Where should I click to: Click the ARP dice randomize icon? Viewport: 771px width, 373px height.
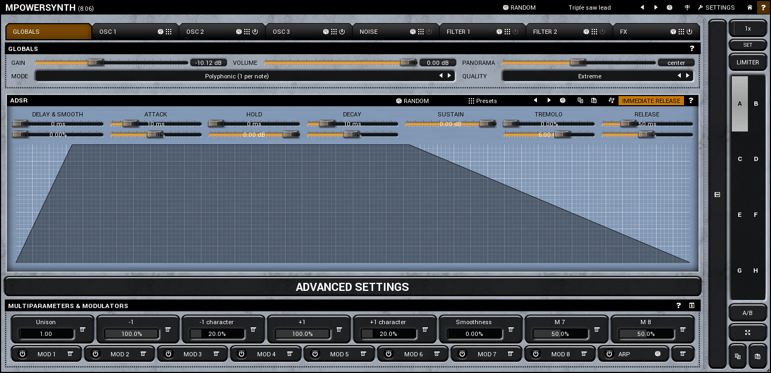[657, 354]
